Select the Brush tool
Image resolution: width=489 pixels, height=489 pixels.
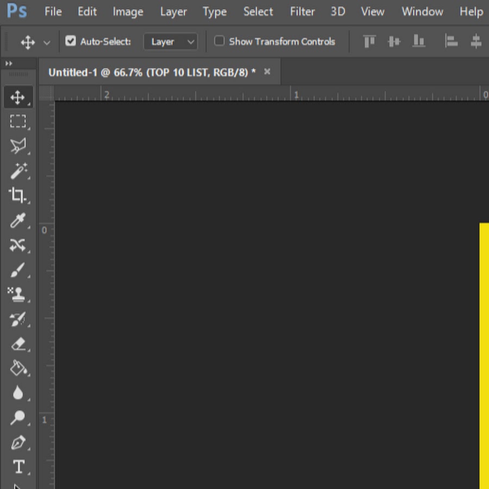(18, 270)
